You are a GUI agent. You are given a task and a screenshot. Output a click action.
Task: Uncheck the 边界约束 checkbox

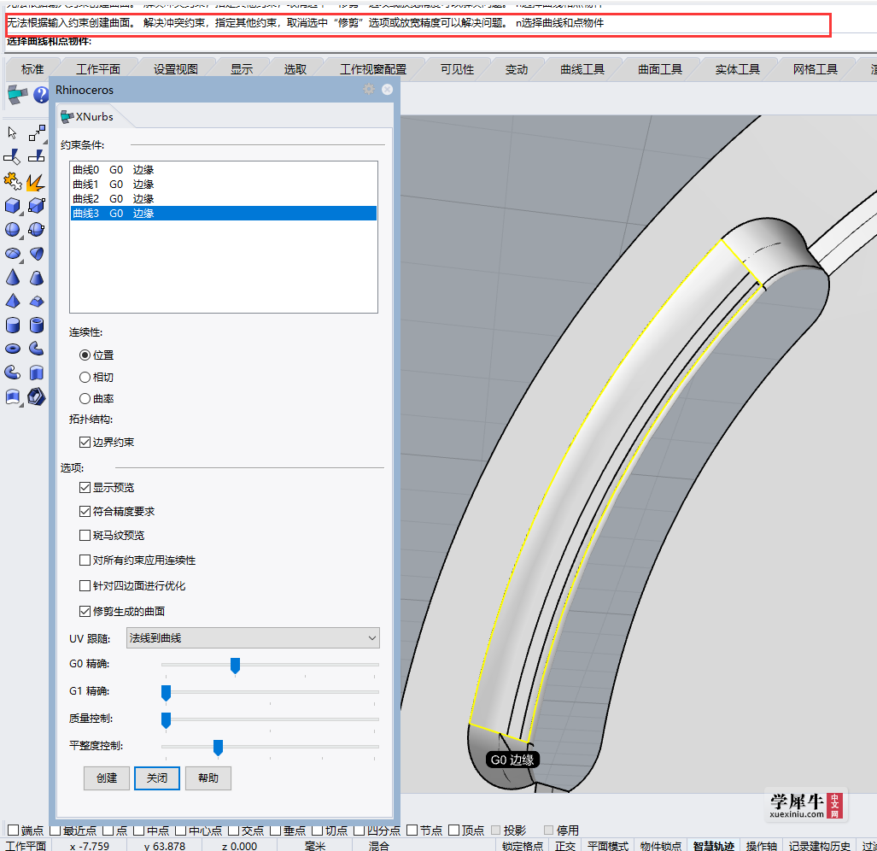pos(85,443)
